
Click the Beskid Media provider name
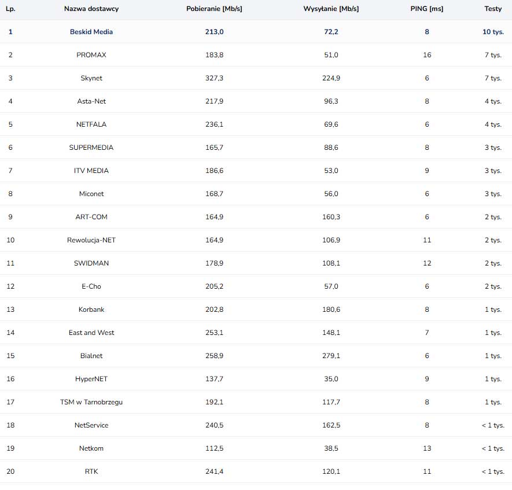[x=91, y=32]
